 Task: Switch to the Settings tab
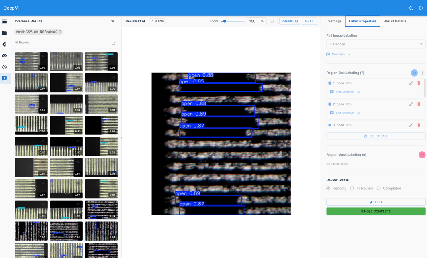pos(335,21)
